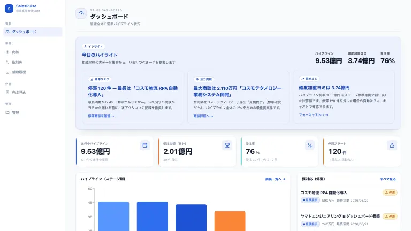The height and width of the screenshot is (231, 411).
Task: Click the trophy icon on 受注金額 card
Action: point(227,145)
